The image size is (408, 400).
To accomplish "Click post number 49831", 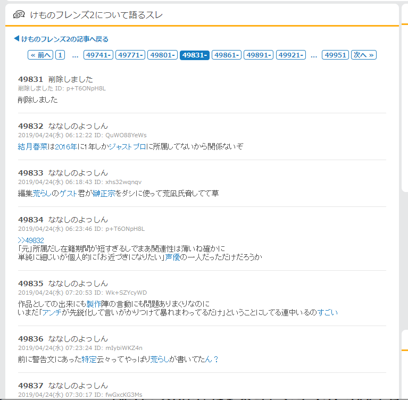I will coord(30,79).
